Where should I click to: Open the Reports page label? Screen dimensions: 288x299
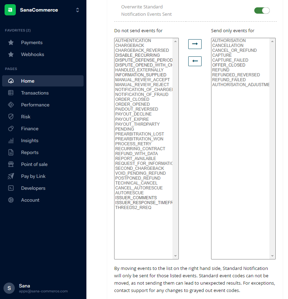(30, 152)
